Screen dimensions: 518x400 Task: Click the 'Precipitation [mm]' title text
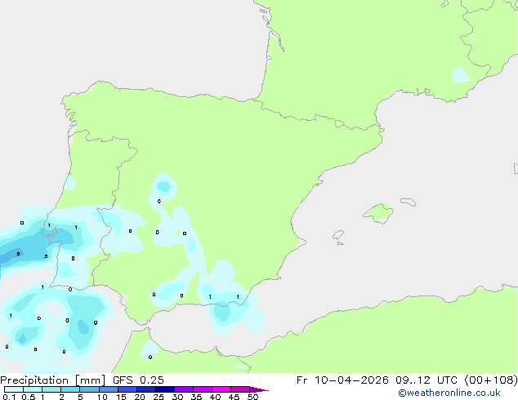tap(53, 380)
